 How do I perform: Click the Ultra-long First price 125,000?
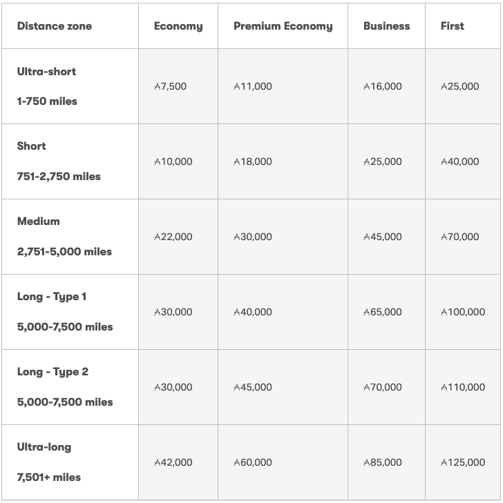(463, 463)
